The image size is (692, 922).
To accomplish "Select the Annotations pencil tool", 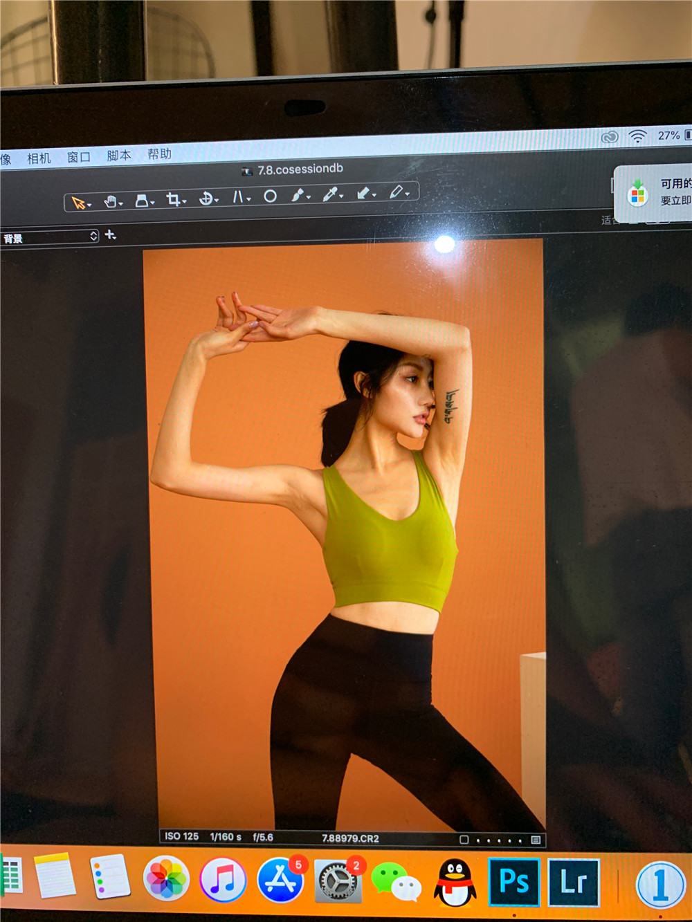I will (396, 192).
